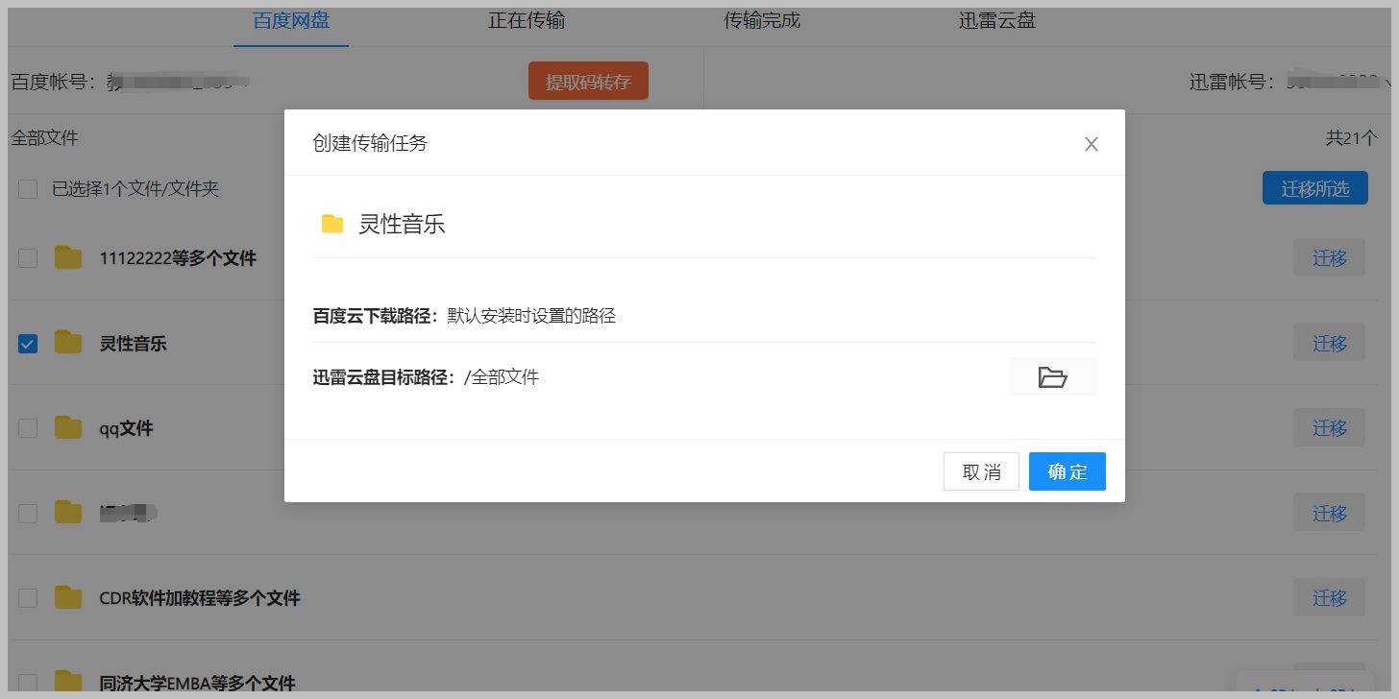Viewport: 1399px width, 699px height.
Task: Cancel the transfer task with 取消
Action: pyautogui.click(x=981, y=471)
